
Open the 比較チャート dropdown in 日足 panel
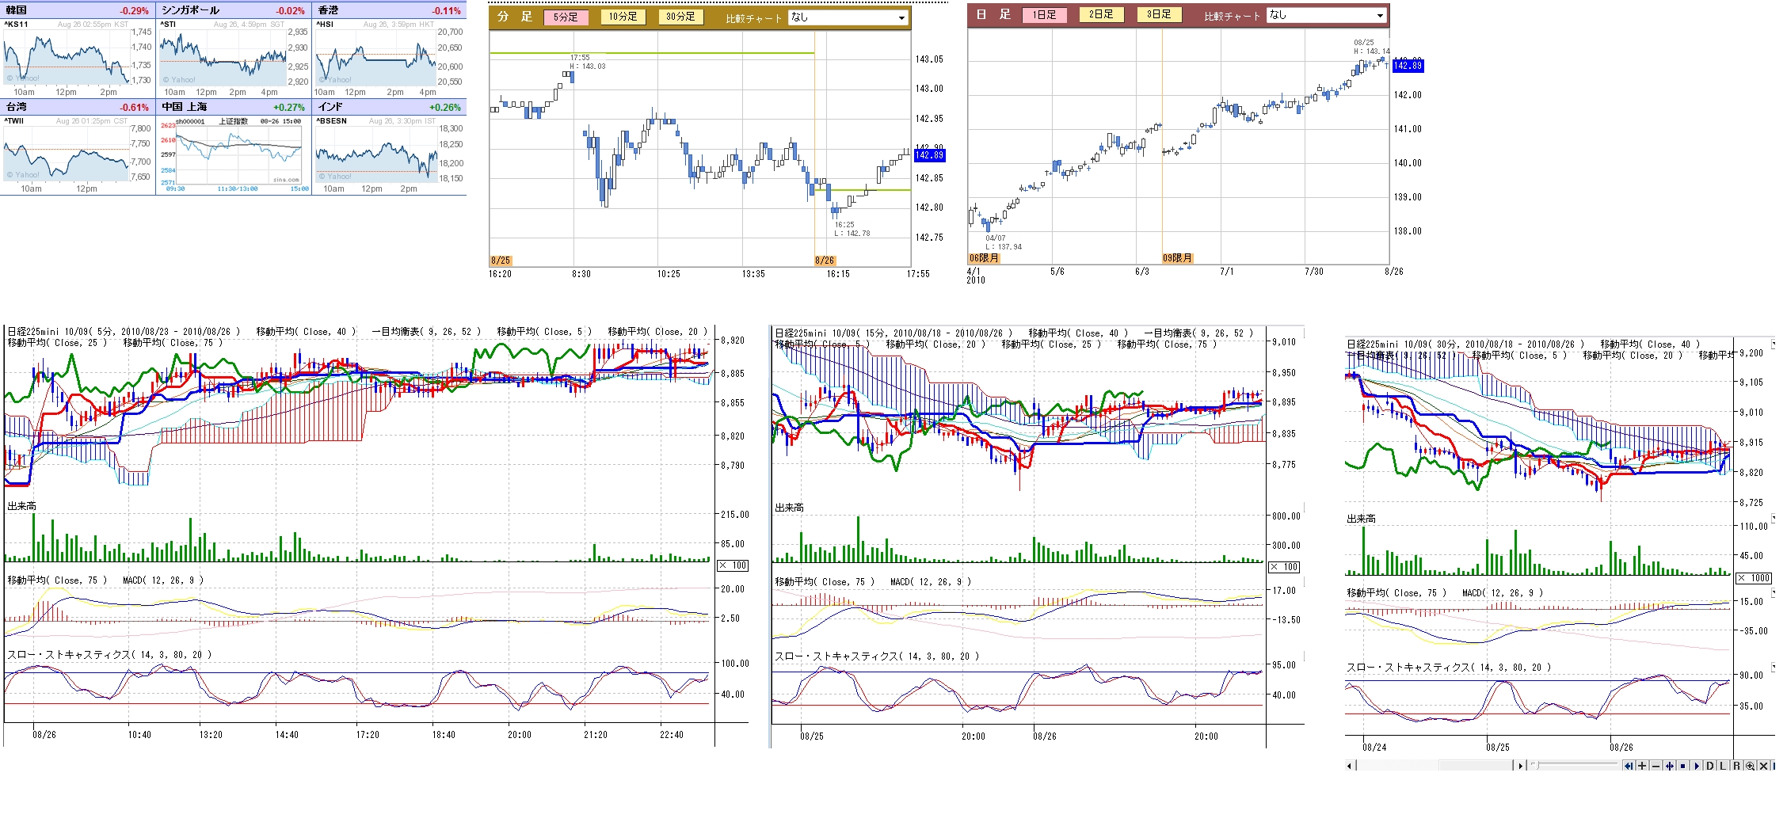click(x=1380, y=15)
